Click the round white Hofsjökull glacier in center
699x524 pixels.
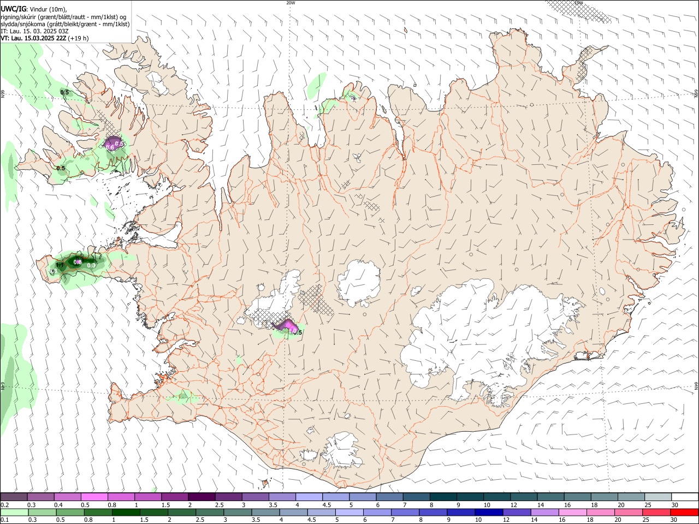click(x=359, y=283)
